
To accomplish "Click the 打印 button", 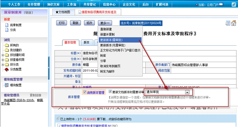I will click(x=62, y=23).
